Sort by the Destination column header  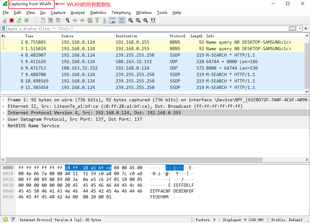pos(141,36)
